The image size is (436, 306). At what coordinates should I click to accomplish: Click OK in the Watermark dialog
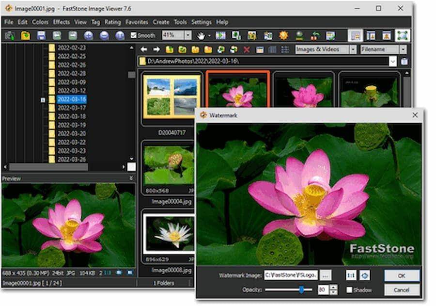point(402,275)
